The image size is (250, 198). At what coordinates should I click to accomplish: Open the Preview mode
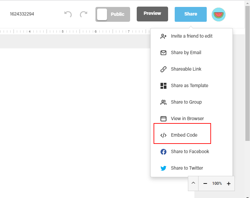point(152,14)
